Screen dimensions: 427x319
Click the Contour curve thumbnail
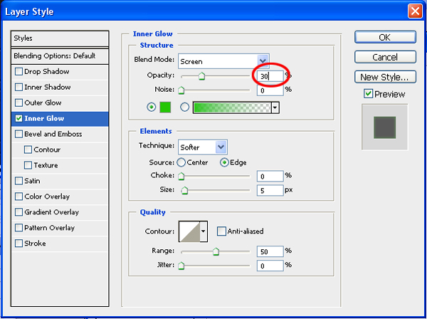click(x=189, y=231)
